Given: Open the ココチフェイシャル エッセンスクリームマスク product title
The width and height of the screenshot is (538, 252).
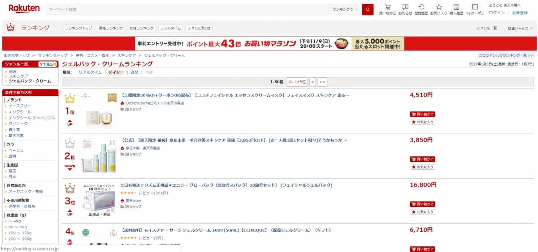Looking at the screenshot, I should pos(235,95).
